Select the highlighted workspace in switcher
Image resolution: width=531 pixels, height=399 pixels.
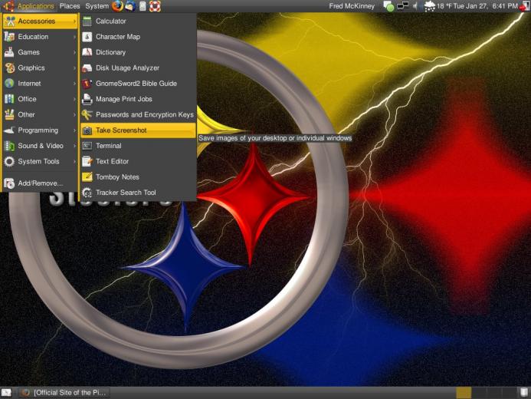(464, 393)
